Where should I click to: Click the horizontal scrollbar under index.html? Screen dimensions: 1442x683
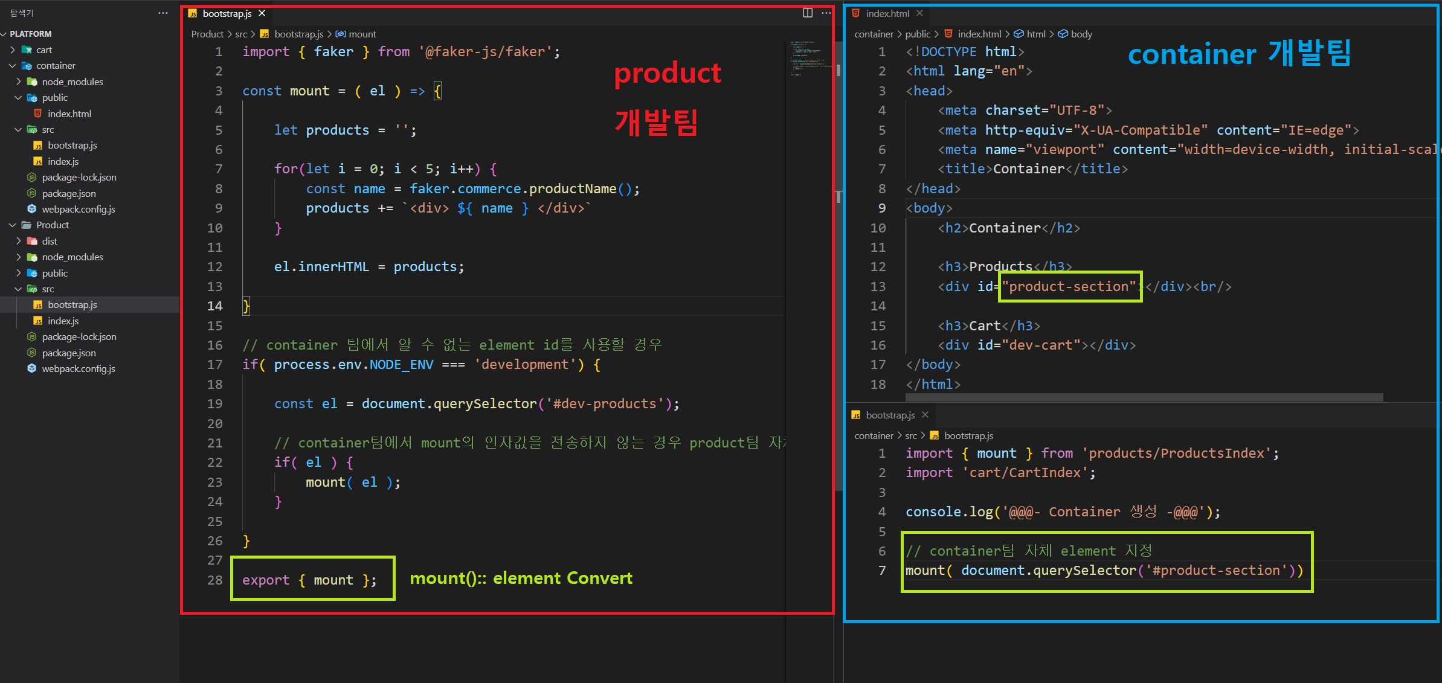point(1144,397)
